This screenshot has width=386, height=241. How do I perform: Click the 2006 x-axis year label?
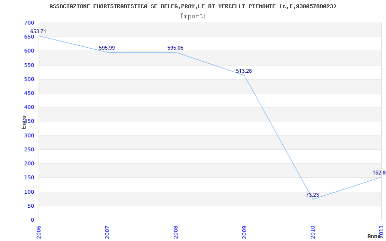[x=39, y=232]
